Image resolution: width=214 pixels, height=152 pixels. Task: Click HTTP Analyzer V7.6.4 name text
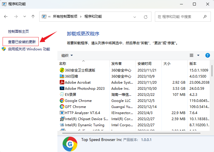pos(82,113)
